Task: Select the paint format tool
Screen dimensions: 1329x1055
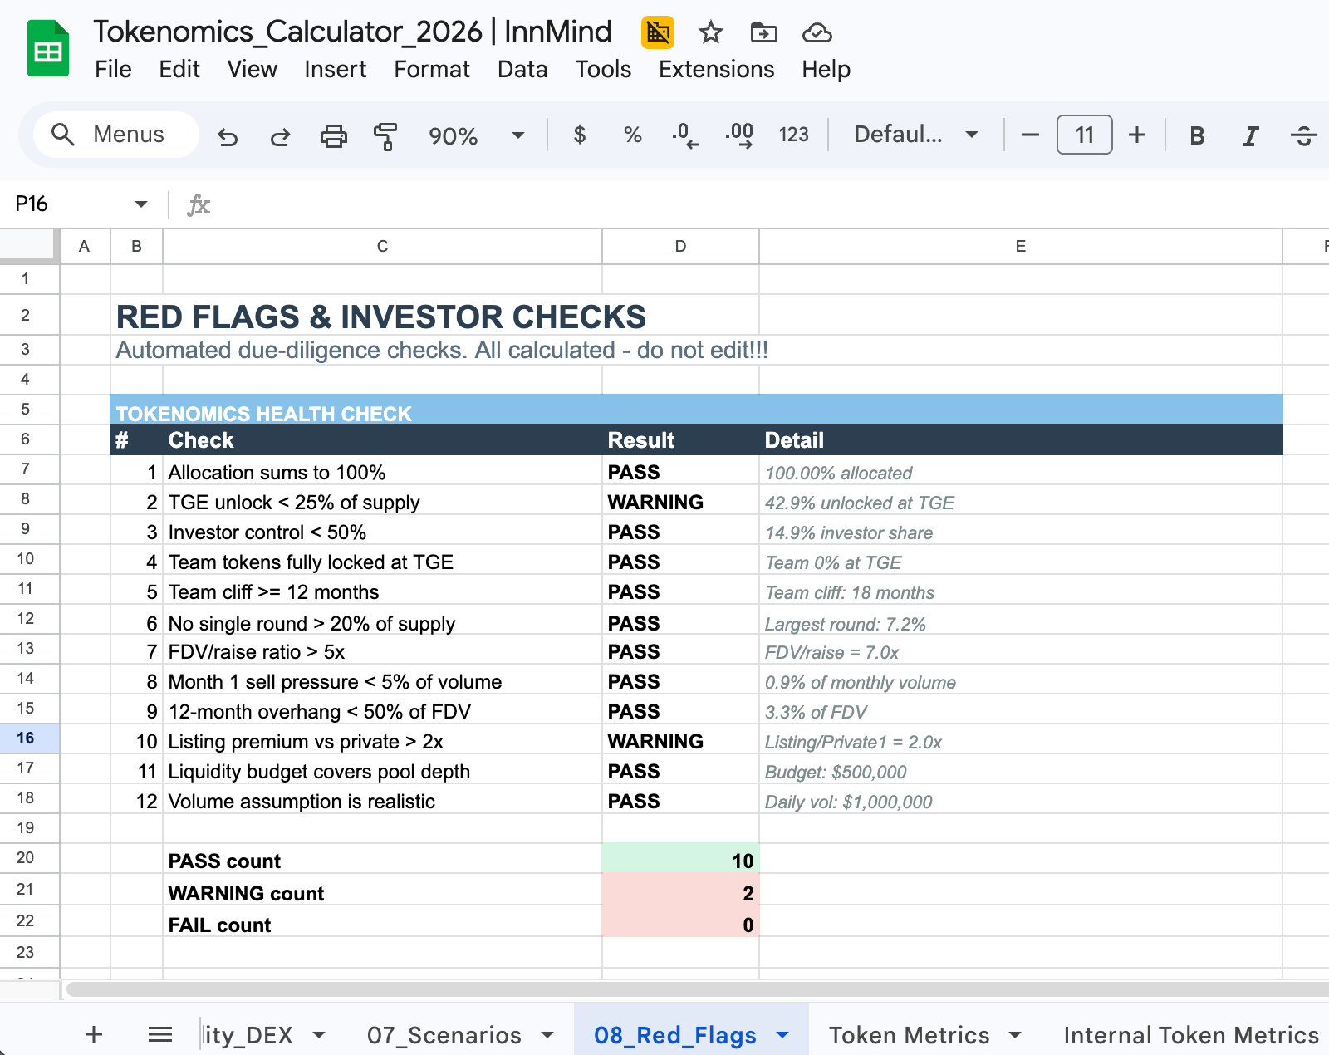Action: [x=384, y=135]
